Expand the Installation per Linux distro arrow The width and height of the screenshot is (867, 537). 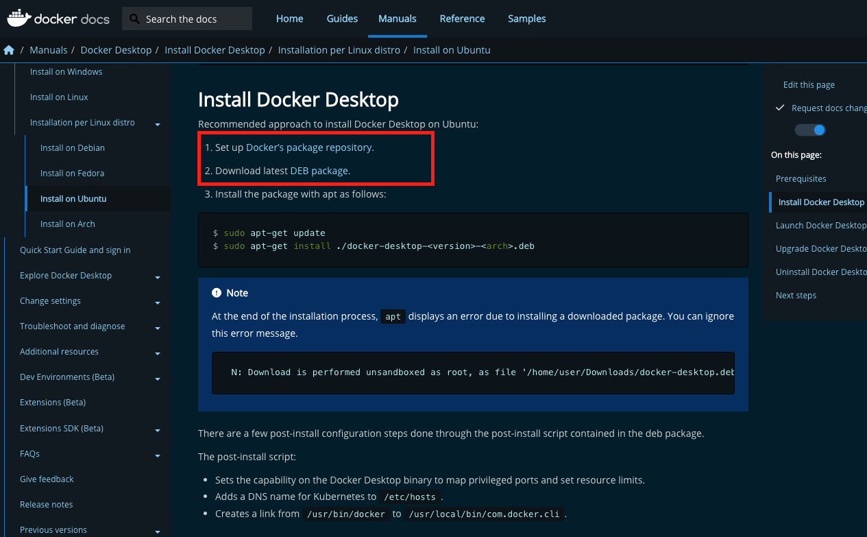(158, 125)
